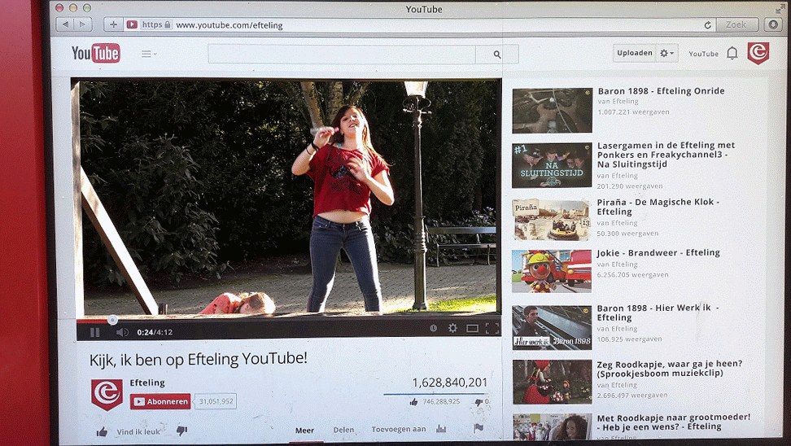The width and height of the screenshot is (791, 446).
Task: Open the gear dropdown beside Uploaden
Action: click(x=667, y=53)
